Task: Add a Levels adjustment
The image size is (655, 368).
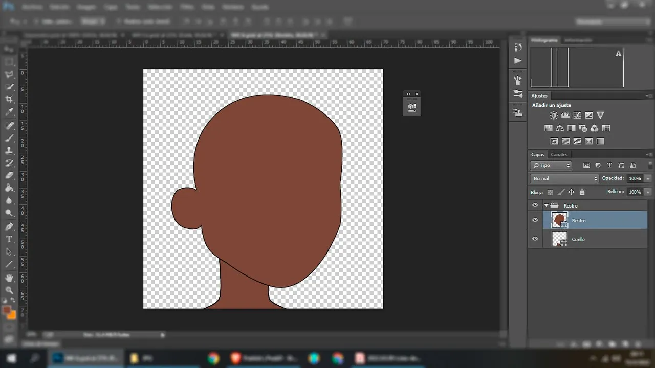Action: 565,116
